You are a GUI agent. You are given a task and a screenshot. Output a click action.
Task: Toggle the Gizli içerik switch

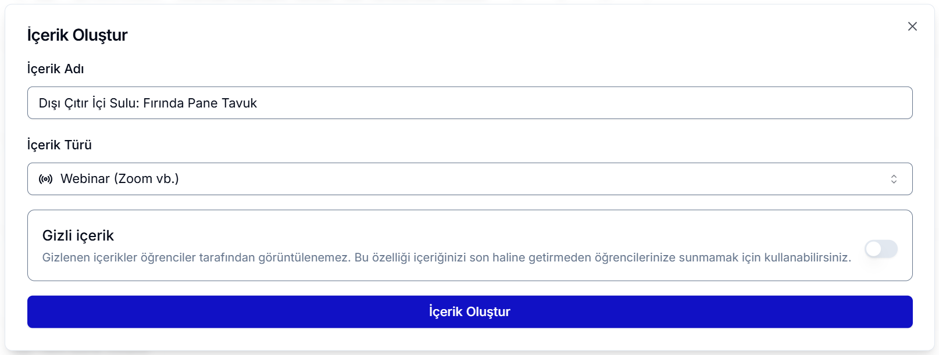pos(881,249)
